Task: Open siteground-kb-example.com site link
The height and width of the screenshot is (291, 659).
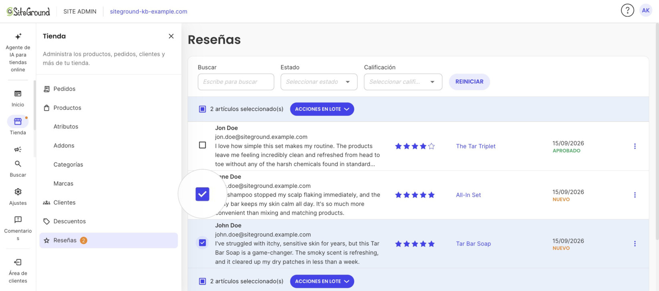Action: point(149,12)
